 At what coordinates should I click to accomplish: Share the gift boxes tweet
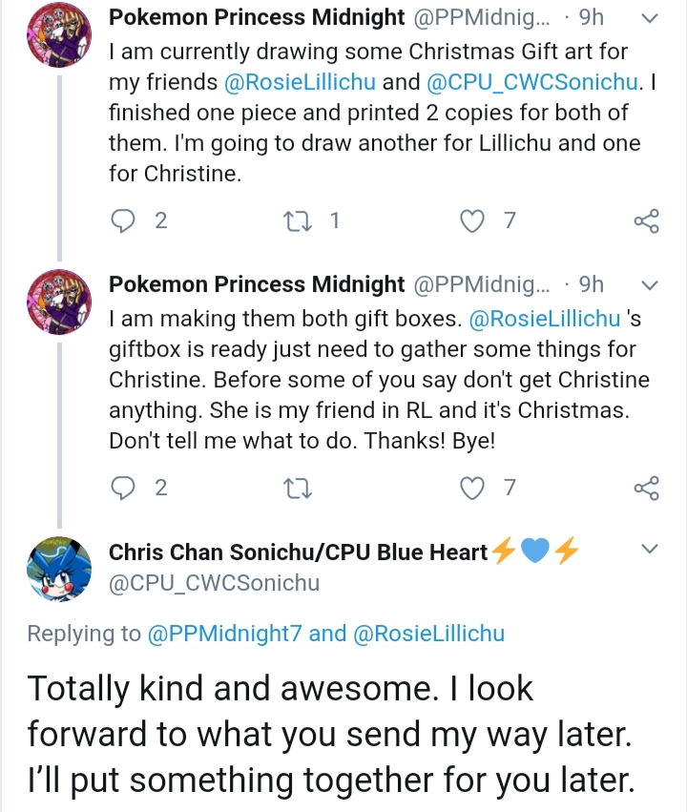point(647,489)
